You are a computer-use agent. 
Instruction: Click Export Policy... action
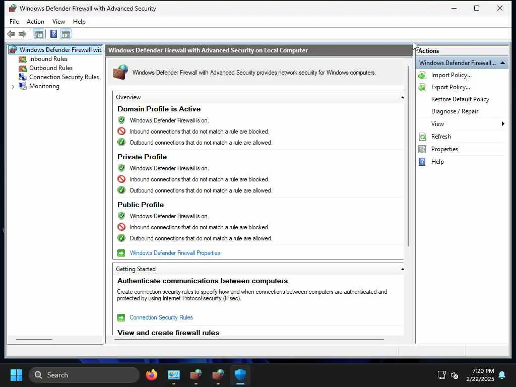pyautogui.click(x=450, y=88)
